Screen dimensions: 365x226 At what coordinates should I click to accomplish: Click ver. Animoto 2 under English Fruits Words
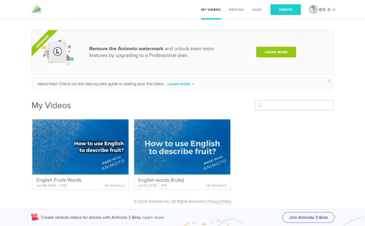pyautogui.click(x=114, y=185)
